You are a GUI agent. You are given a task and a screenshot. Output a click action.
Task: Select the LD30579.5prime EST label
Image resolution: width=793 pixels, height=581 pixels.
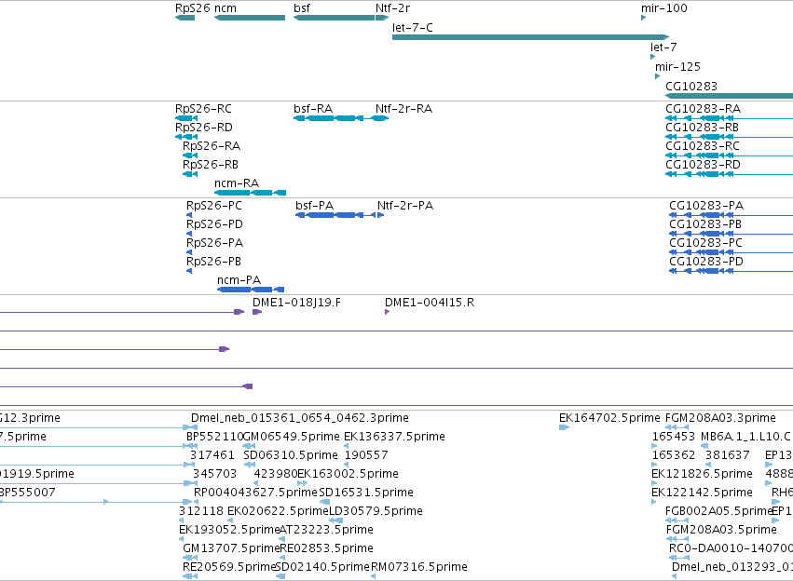(x=376, y=511)
